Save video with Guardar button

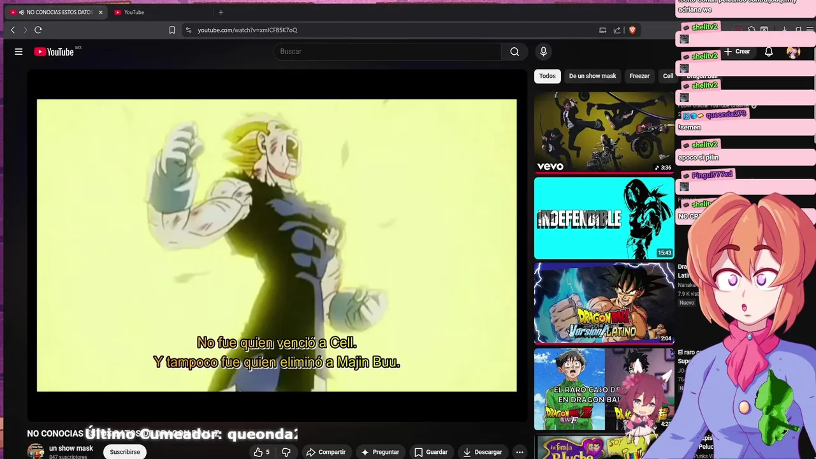(x=431, y=452)
